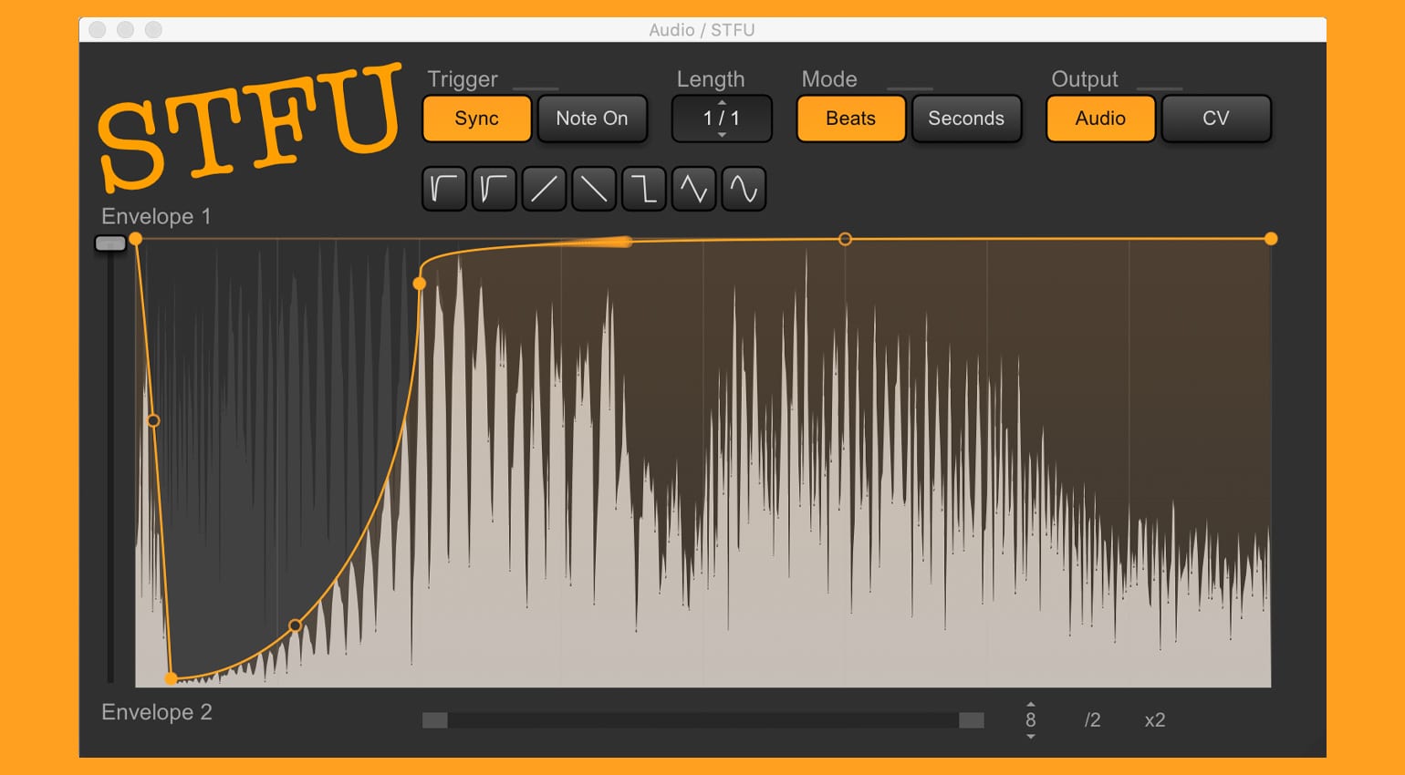The height and width of the screenshot is (775, 1405).
Task: Click right handle of horizontal zoom scrollbar
Action: coord(972,720)
